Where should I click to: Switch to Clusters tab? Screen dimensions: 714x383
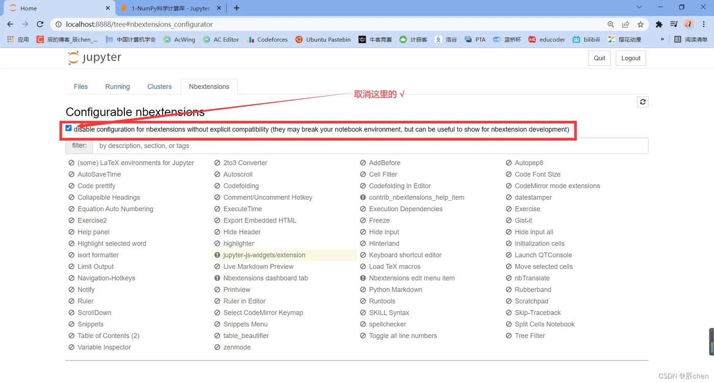click(x=159, y=87)
